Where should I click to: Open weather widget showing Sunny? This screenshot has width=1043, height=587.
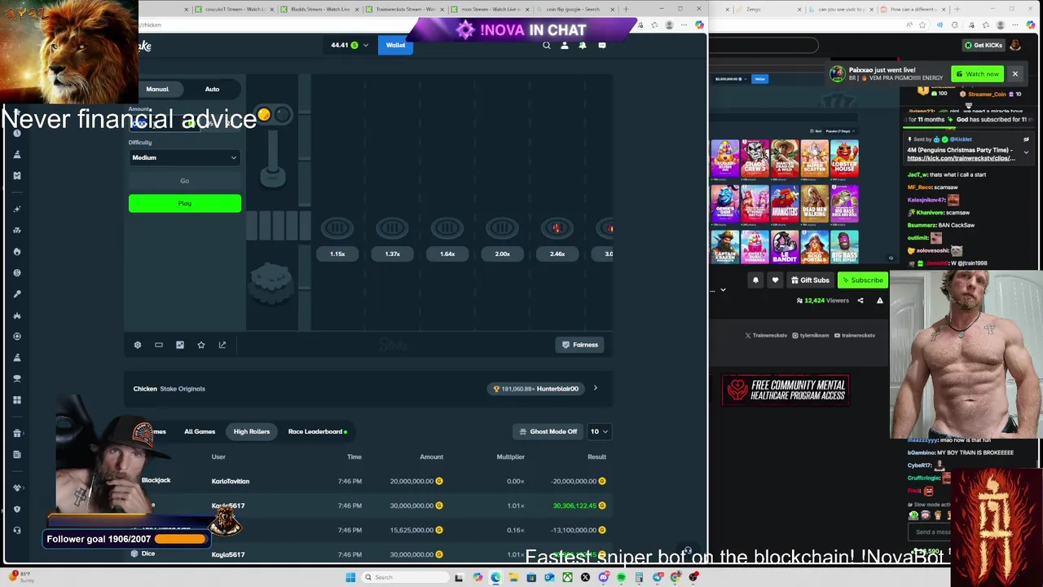pyautogui.click(x=21, y=577)
